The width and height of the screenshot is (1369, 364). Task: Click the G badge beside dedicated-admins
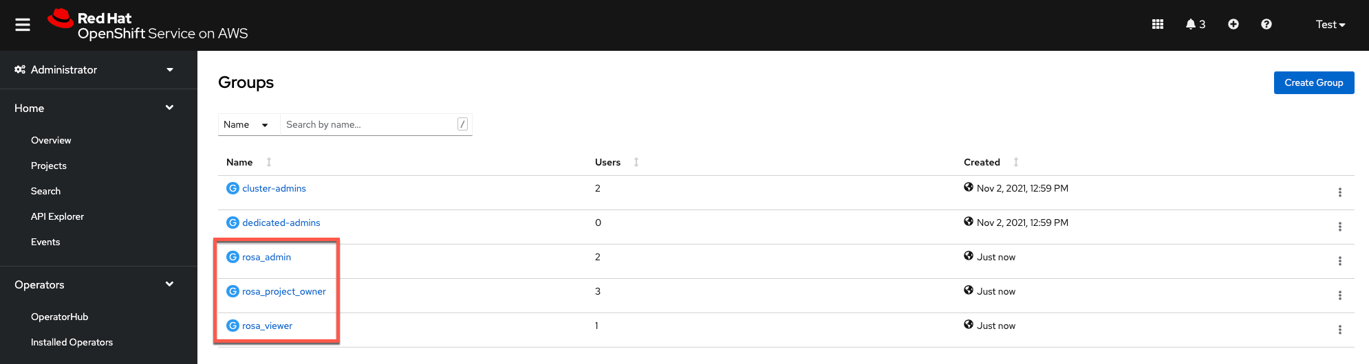233,223
